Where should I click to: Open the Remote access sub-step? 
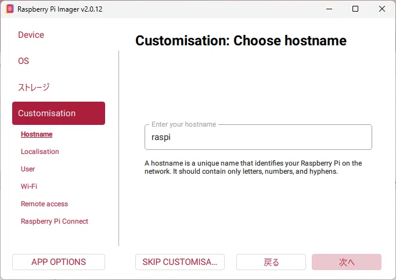click(45, 204)
